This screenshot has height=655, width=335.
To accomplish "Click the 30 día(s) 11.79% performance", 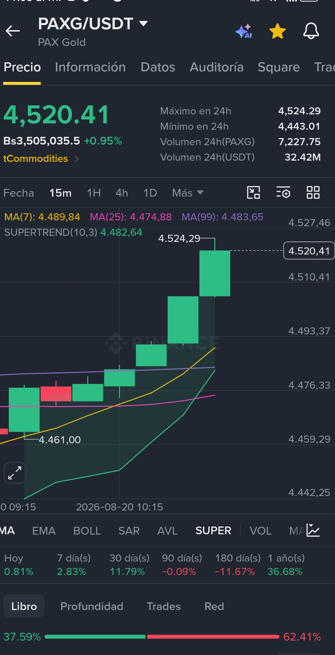I will [129, 565].
